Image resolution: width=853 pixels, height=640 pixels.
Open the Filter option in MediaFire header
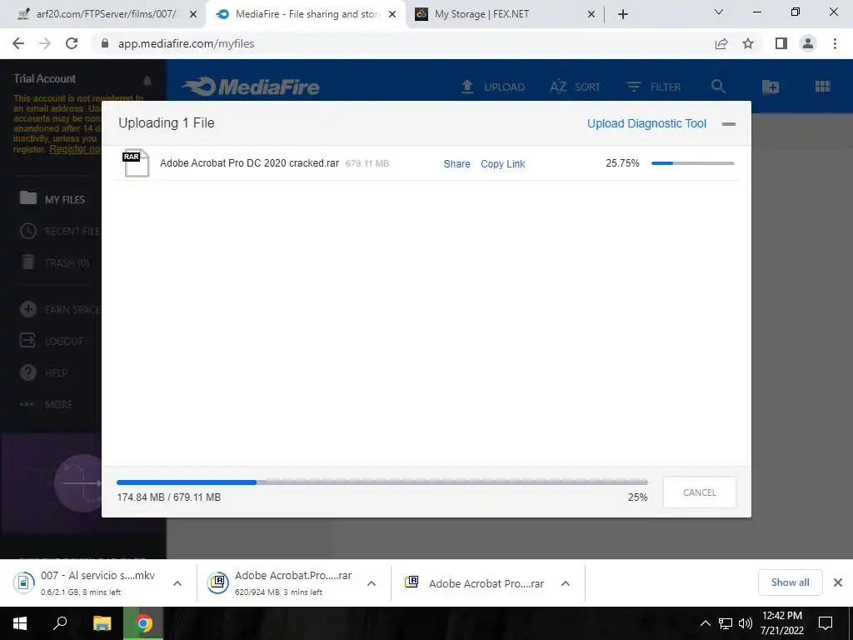click(653, 87)
